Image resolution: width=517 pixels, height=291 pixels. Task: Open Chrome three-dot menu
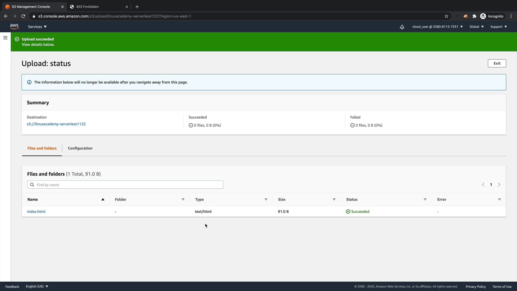511,16
